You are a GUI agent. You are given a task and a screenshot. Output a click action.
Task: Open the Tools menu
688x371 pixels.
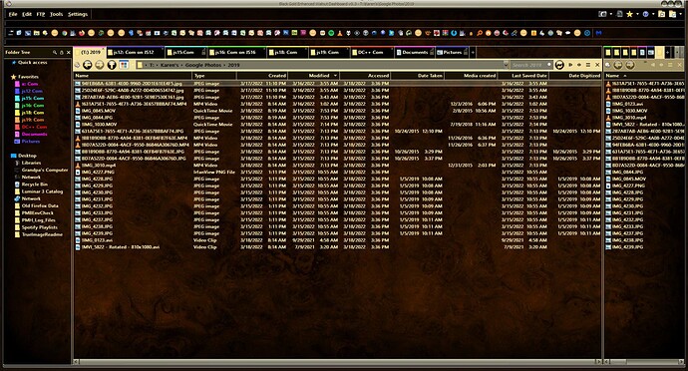click(x=56, y=14)
